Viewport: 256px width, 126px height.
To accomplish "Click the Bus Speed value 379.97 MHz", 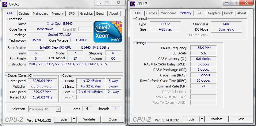I will pos(42,92).
